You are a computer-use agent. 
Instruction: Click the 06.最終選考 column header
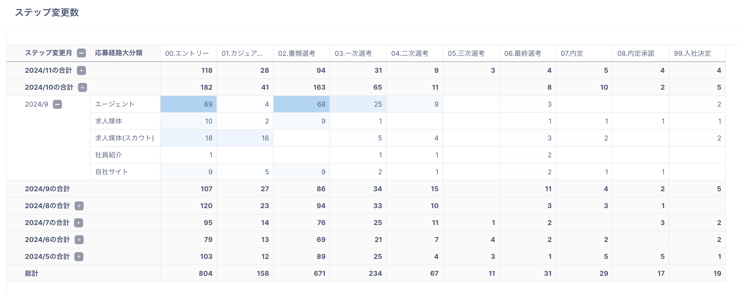point(523,53)
